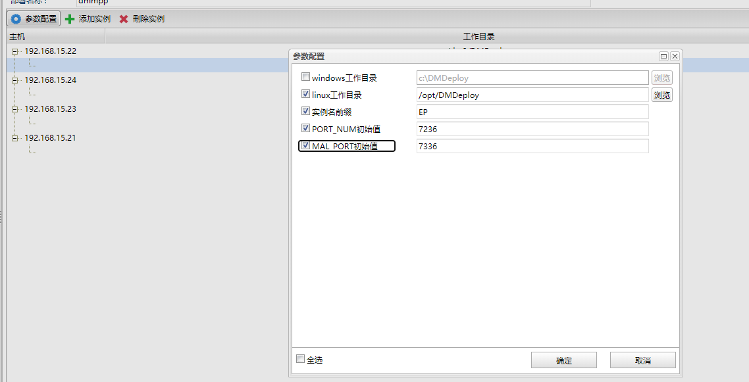The width and height of the screenshot is (749, 382).
Task: Uncheck the PORT_NUM初始值 checkbox
Action: point(305,128)
